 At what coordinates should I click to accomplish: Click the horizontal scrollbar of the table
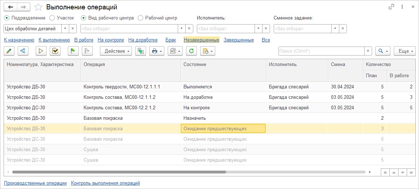pyautogui.click(x=119, y=172)
